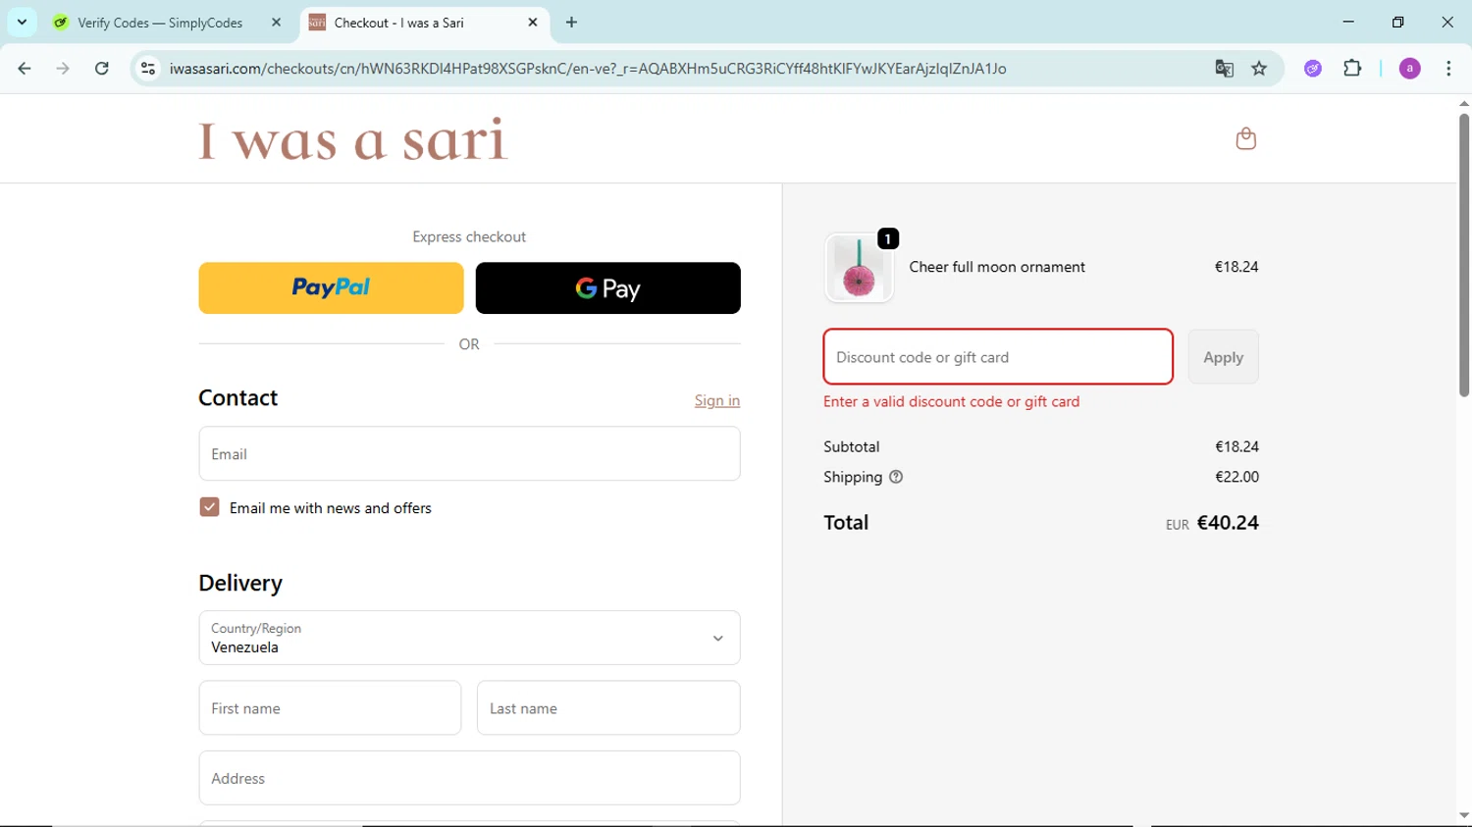Close the Checkout - I was a Sari tab
The image size is (1472, 827).
click(533, 22)
